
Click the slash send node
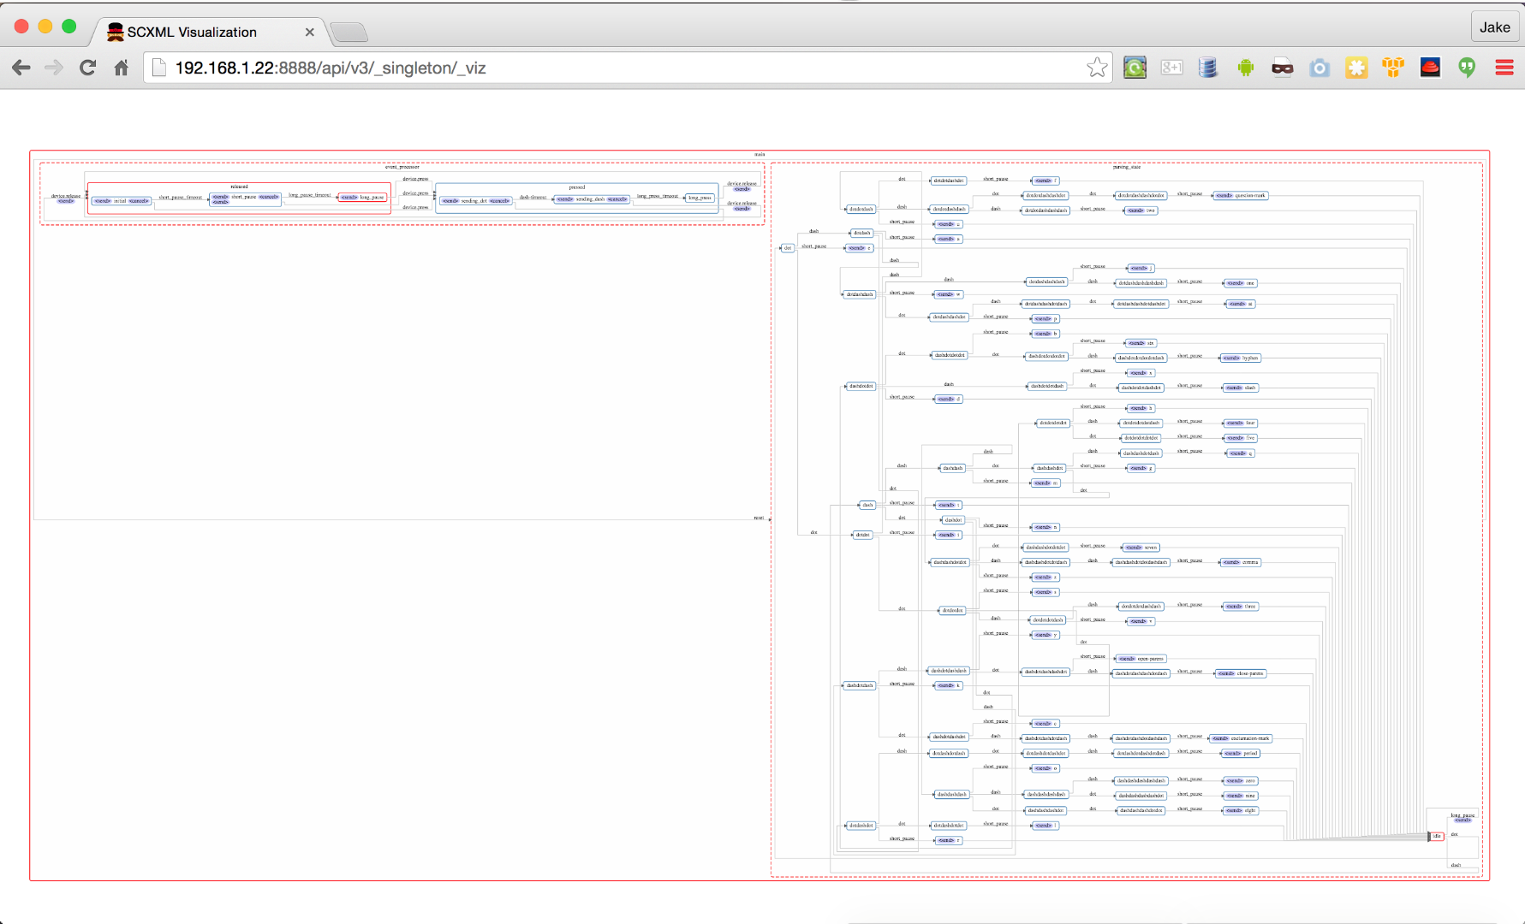1241,388
